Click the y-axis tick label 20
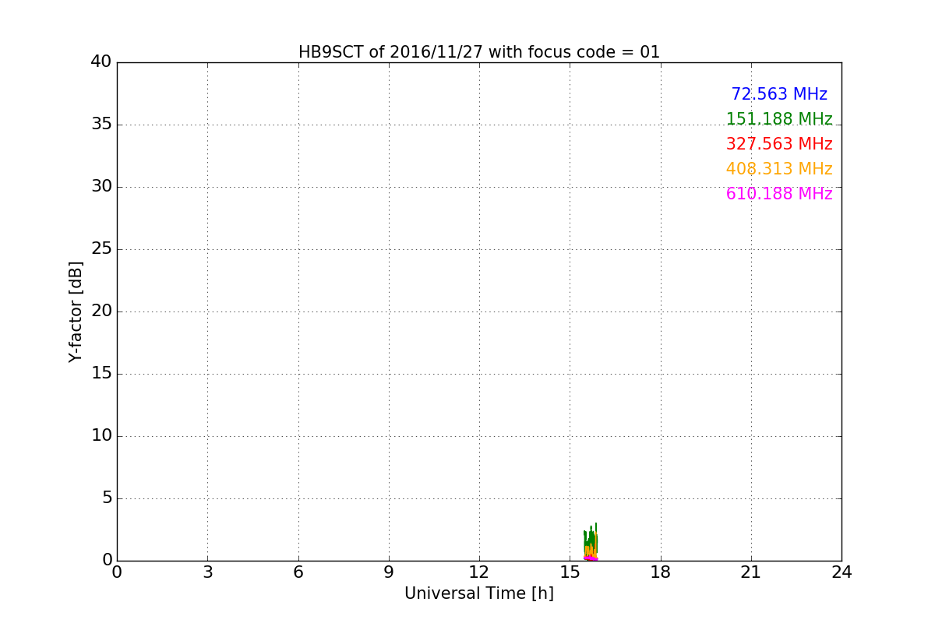 [x=101, y=311]
